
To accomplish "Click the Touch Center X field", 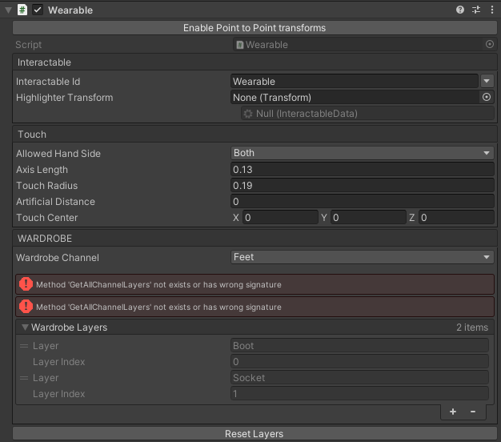I will 280,218.
